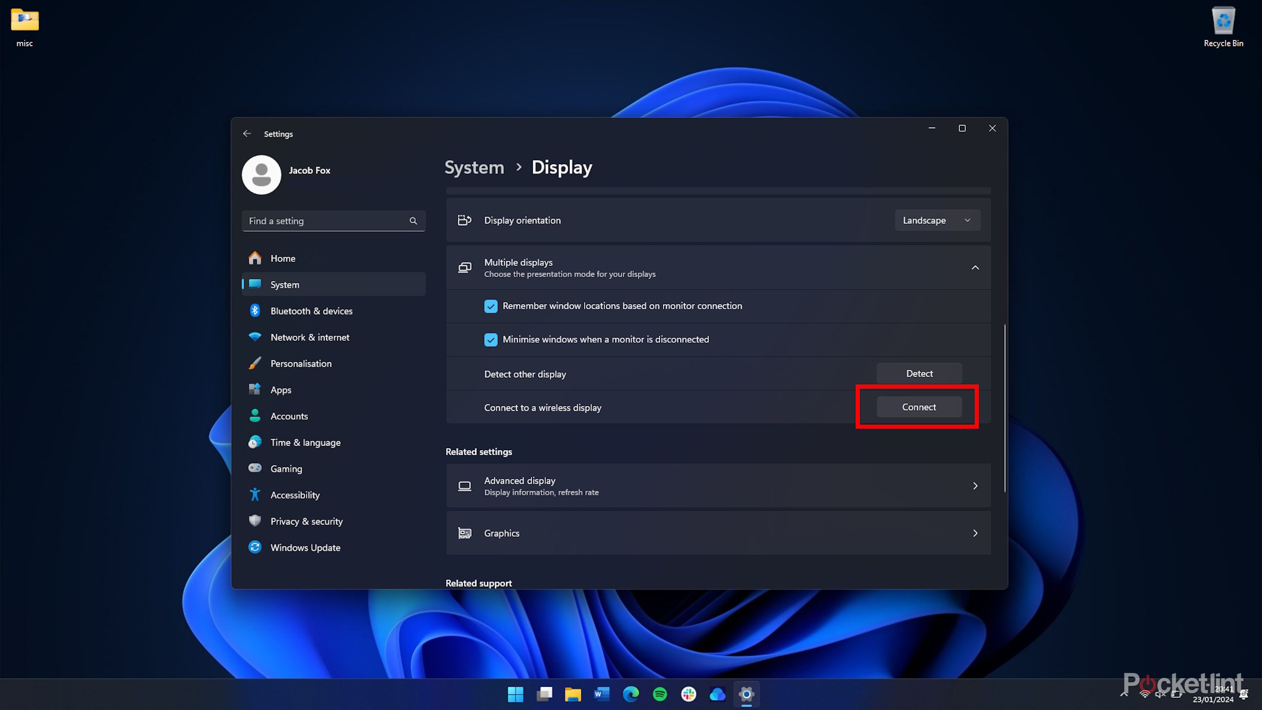
Task: Uncheck Minimise windows when monitor disconnected
Action: 491,340
